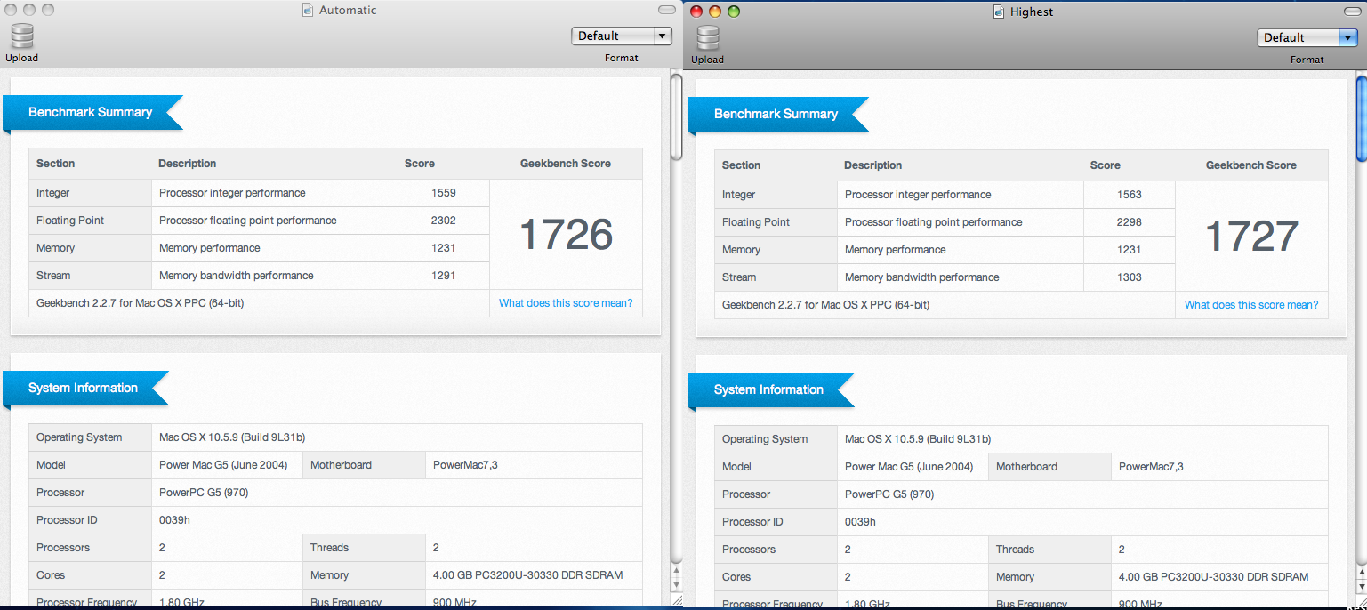Click Benchmark Summary banner in Automatic window

pos(92,113)
